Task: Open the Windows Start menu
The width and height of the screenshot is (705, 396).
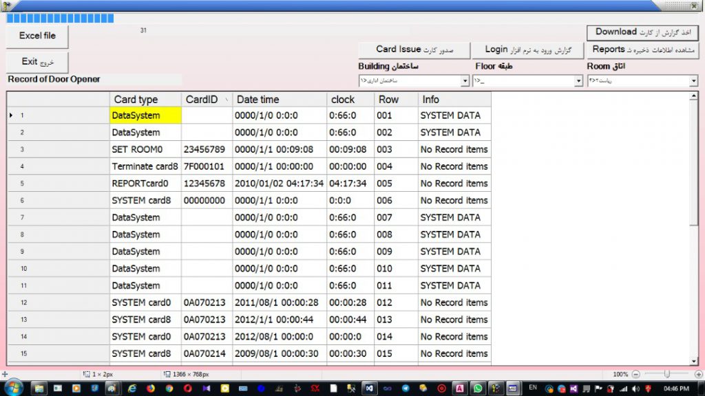Action: [x=13, y=388]
